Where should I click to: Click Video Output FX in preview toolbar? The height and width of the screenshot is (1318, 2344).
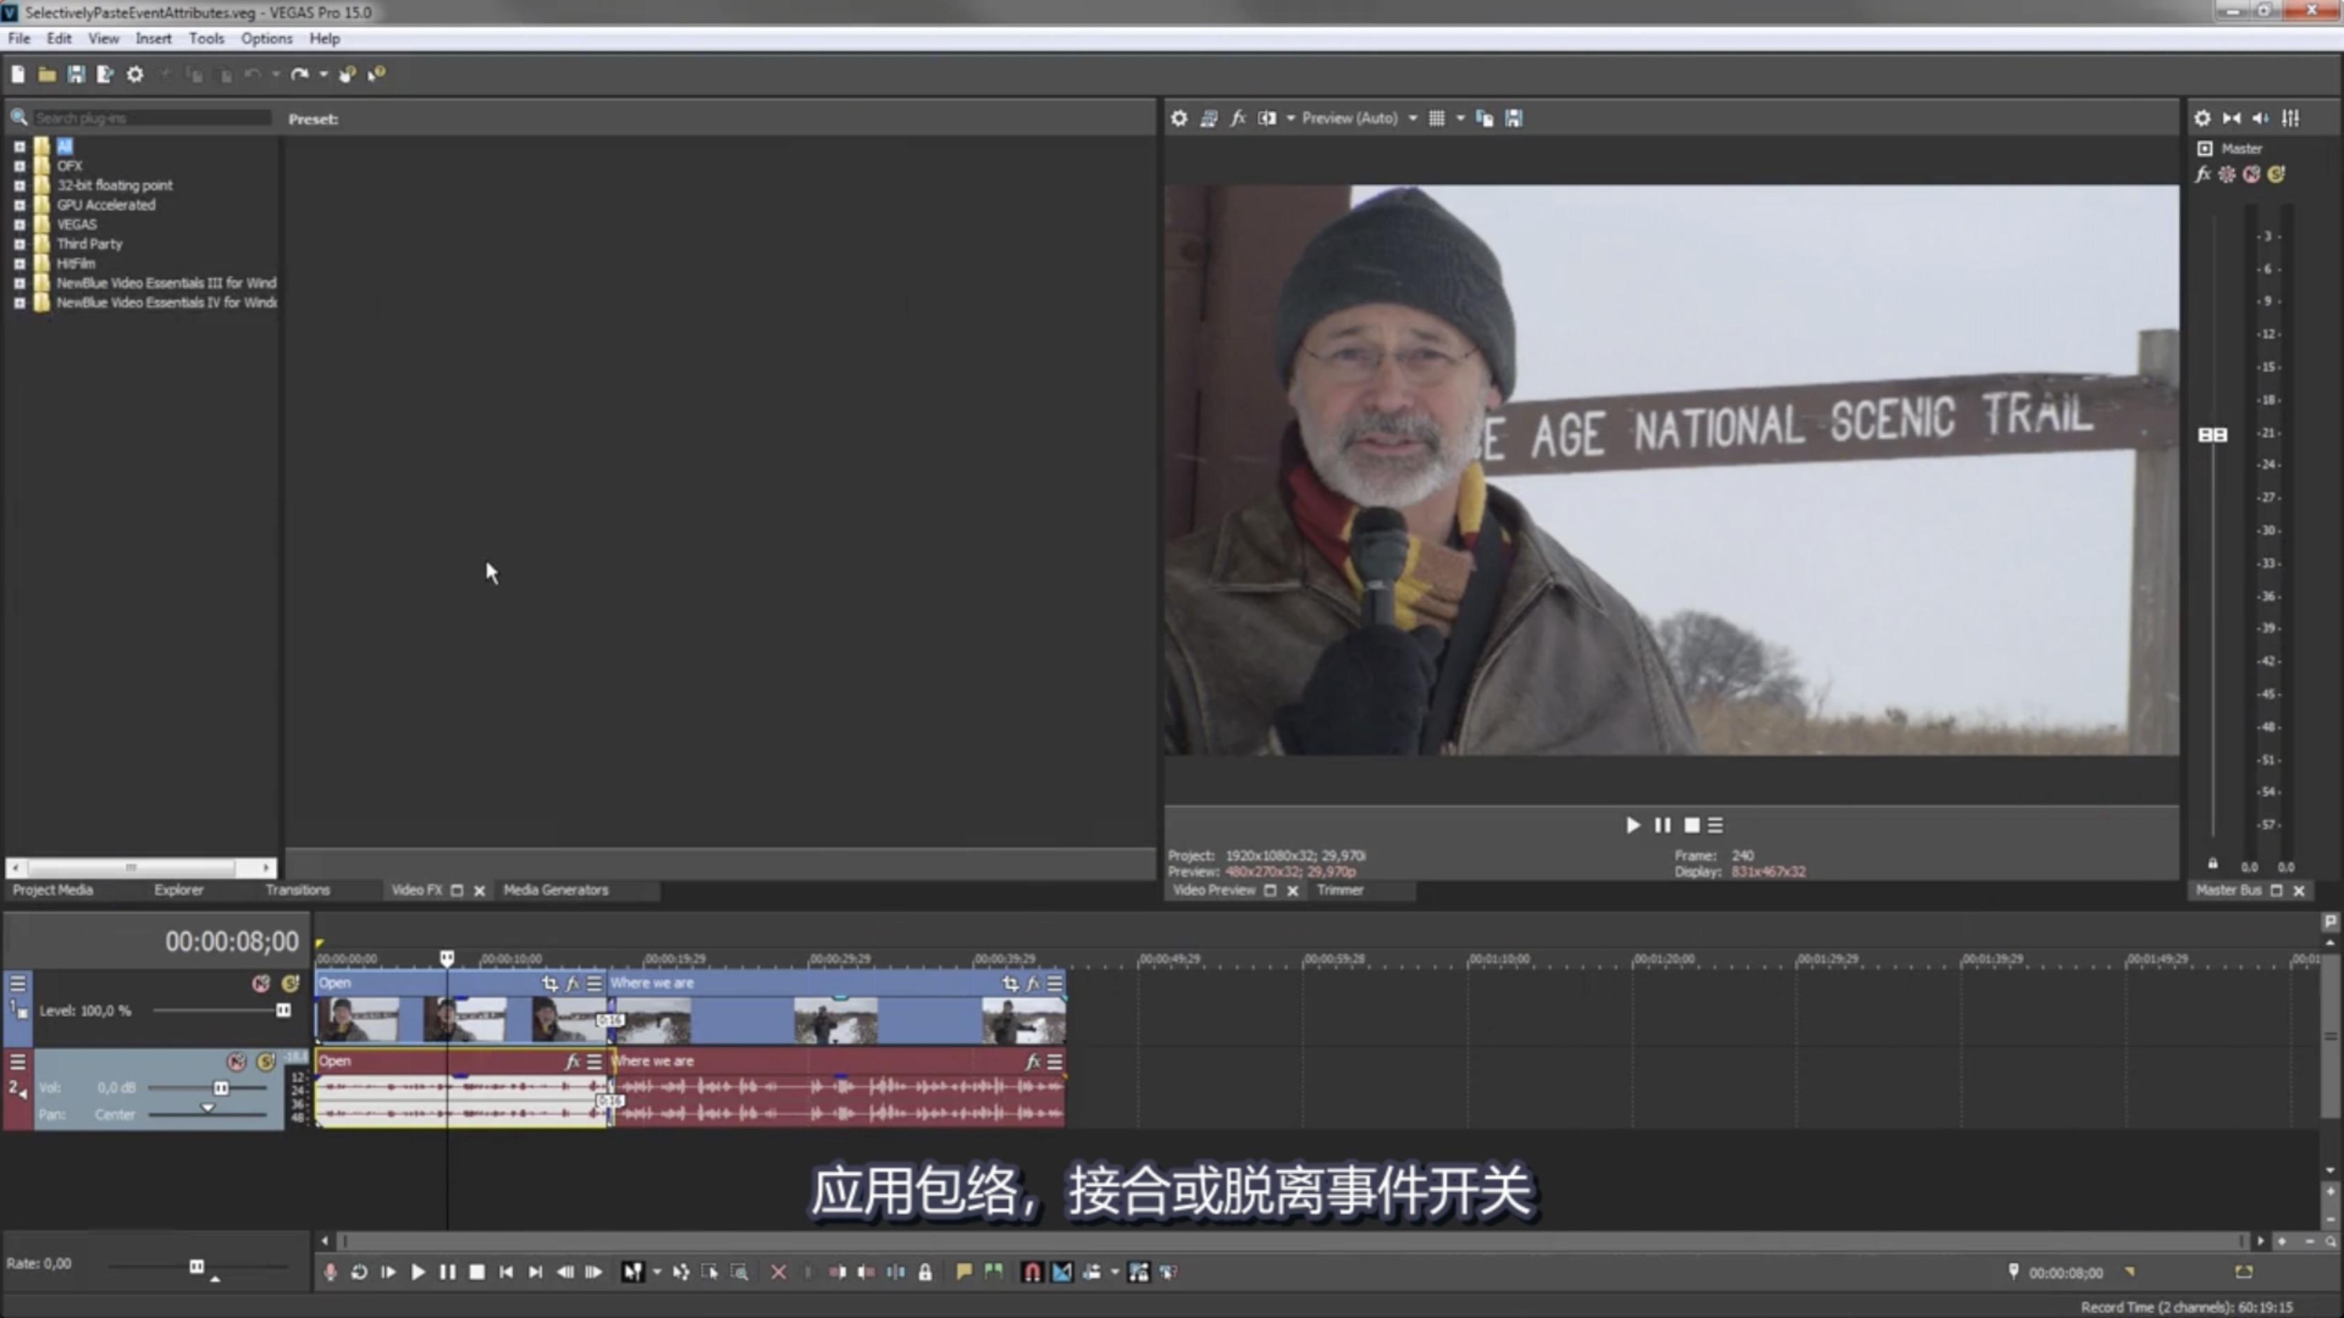(x=1238, y=119)
